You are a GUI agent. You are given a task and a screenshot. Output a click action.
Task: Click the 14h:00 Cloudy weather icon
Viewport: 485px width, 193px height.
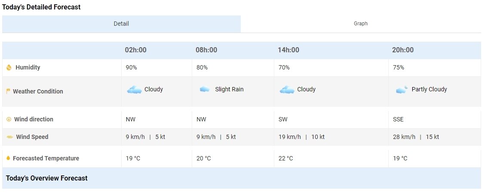coord(287,90)
